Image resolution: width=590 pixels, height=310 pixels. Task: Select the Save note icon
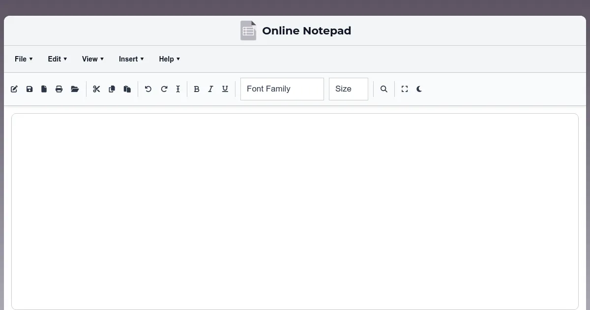click(x=29, y=89)
